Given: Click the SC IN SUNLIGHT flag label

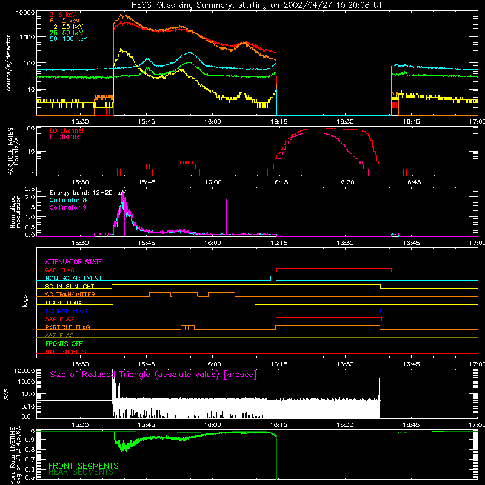Looking at the screenshot, I should (70, 286).
